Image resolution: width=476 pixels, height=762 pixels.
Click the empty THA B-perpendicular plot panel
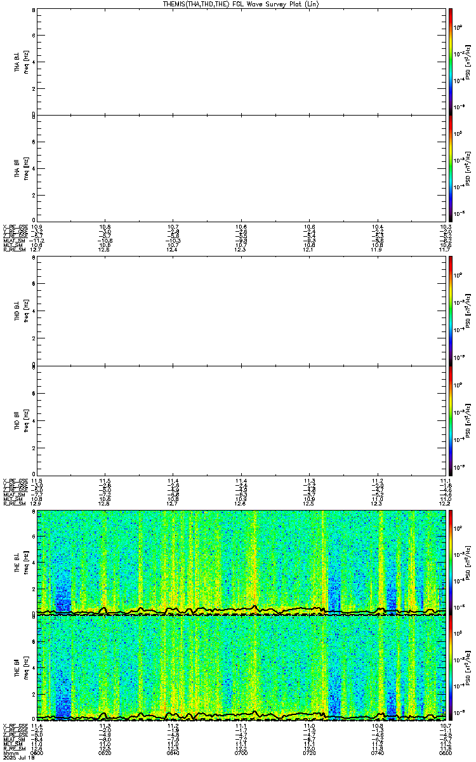coord(241,62)
